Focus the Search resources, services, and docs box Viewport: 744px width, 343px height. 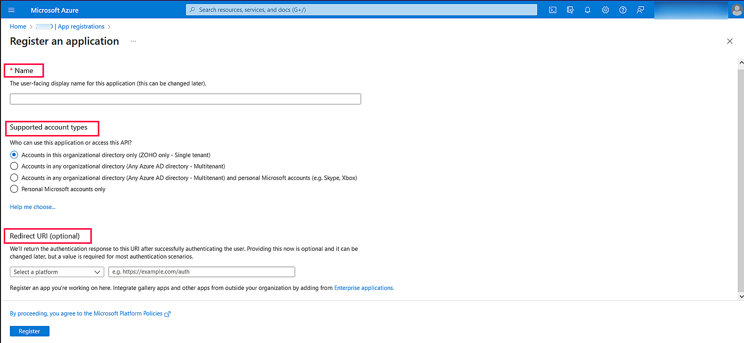[362, 10]
